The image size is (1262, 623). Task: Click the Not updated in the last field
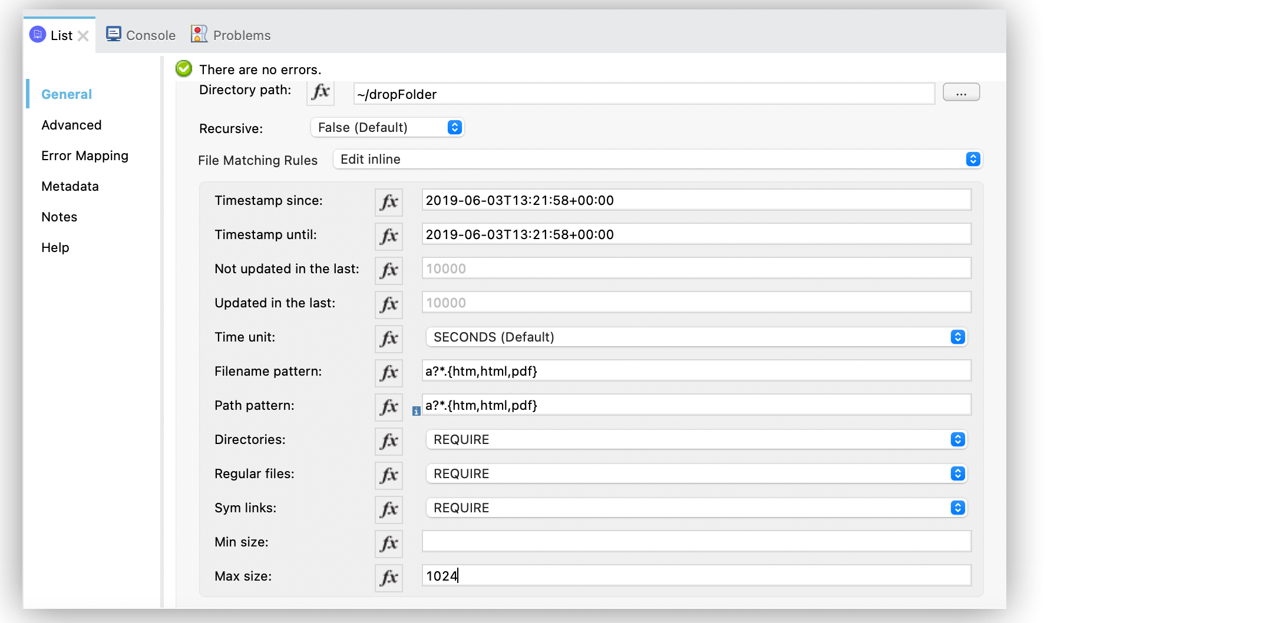click(x=696, y=269)
